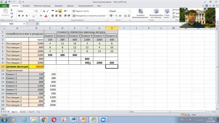219x123 pixels.
Task: Align cell content to top
Action: pyautogui.click(x=53, y=11)
